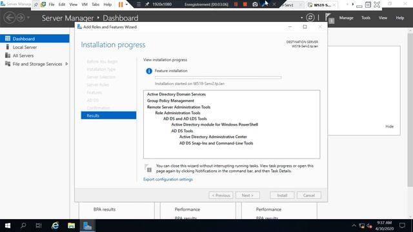
Task: Open the File and Storage Services icon
Action: (x=8, y=64)
